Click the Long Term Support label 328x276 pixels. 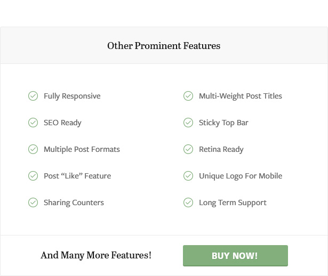click(x=233, y=202)
